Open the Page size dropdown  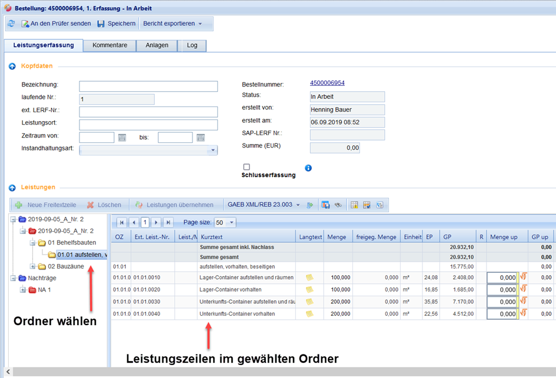tap(232, 222)
